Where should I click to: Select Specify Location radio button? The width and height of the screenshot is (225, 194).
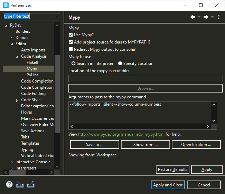(x=120, y=64)
